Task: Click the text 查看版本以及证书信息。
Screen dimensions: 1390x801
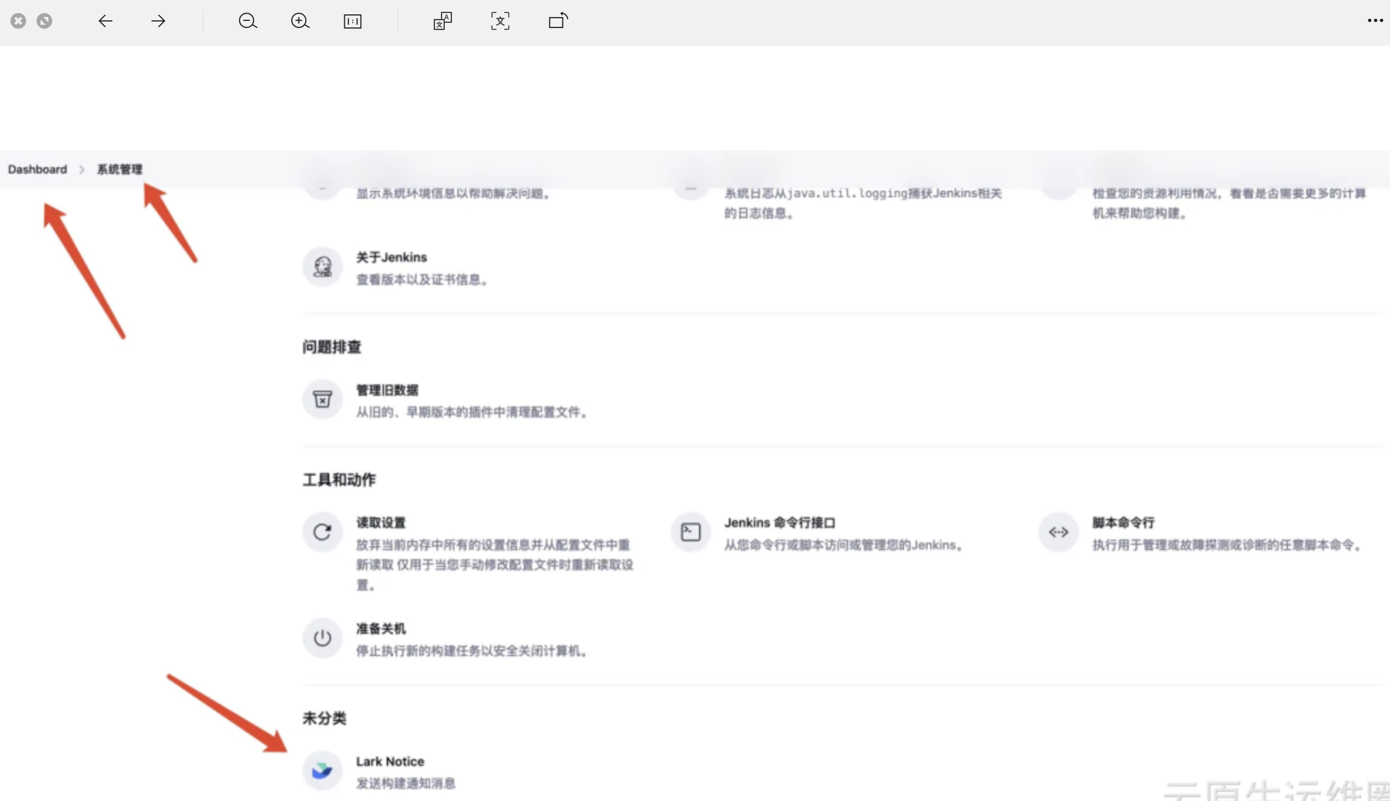Action: pos(423,280)
